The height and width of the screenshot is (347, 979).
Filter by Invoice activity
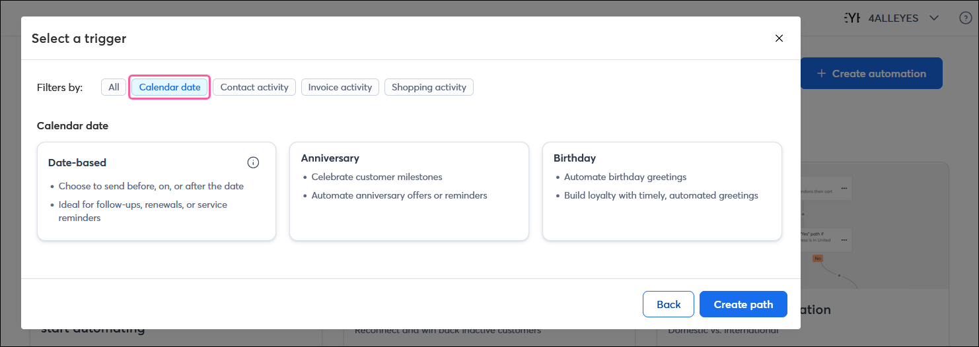340,87
